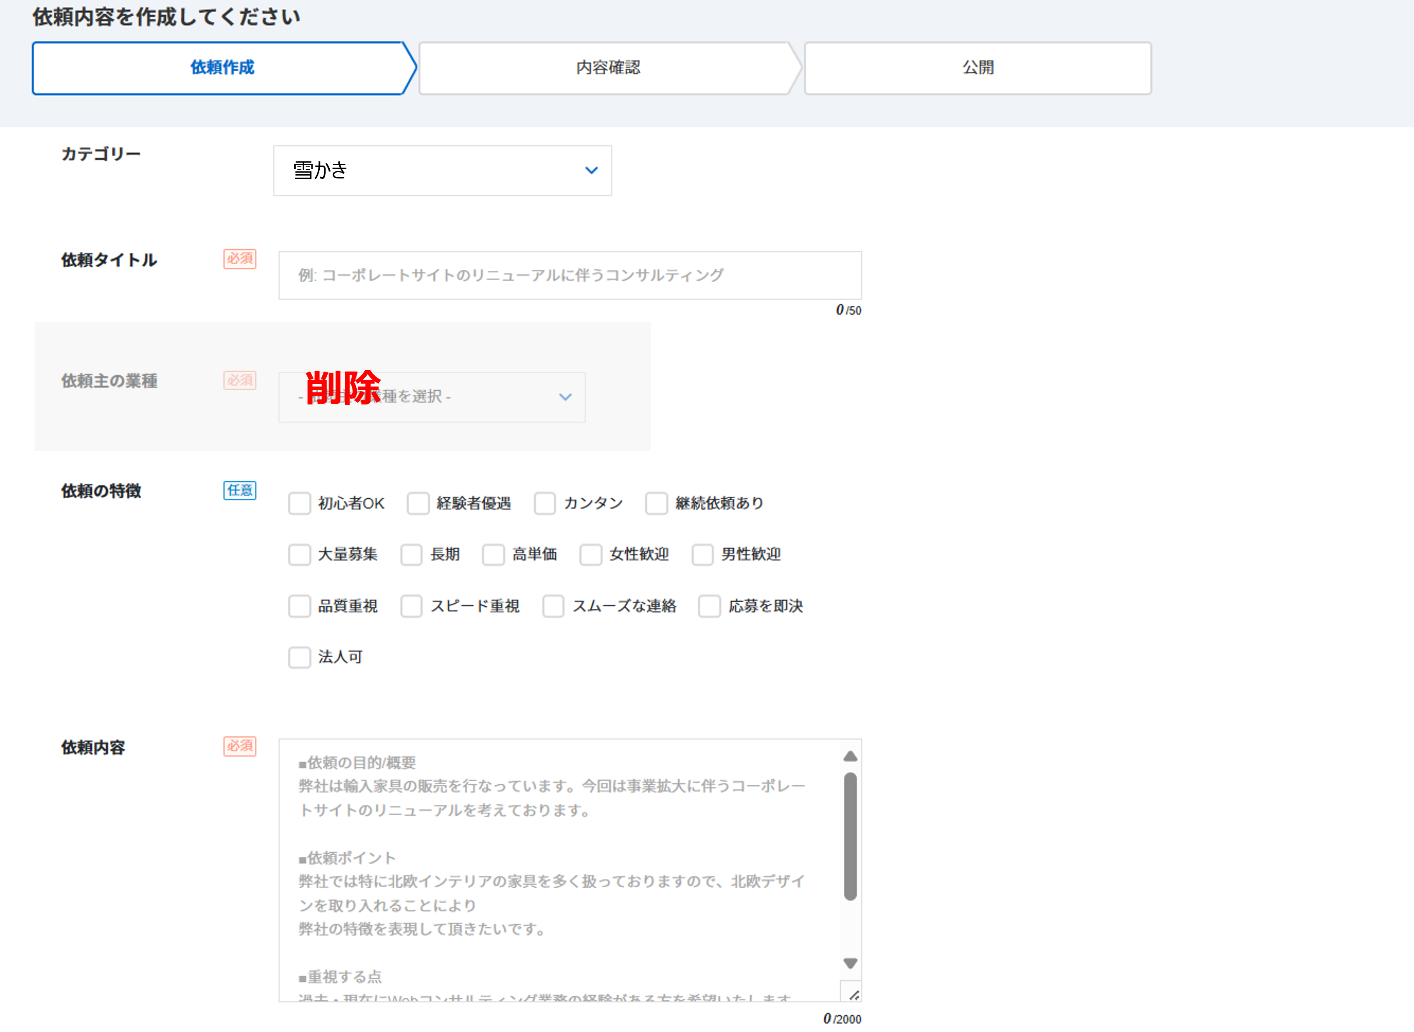Open the 雪かき category dropdown
1414x1032 pixels.
441,171
